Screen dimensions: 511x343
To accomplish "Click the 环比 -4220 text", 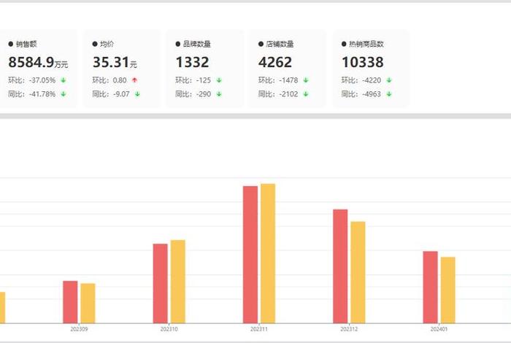I will (x=361, y=80).
